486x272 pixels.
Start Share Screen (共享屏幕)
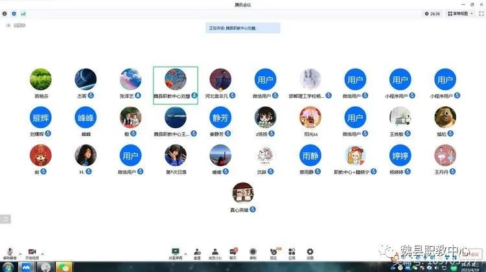point(175,253)
